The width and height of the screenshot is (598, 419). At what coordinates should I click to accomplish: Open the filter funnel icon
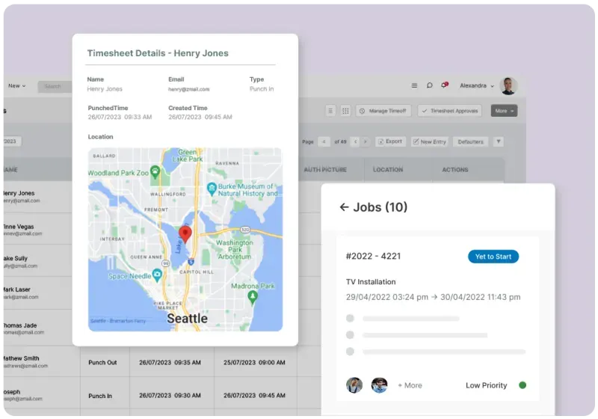click(x=498, y=141)
